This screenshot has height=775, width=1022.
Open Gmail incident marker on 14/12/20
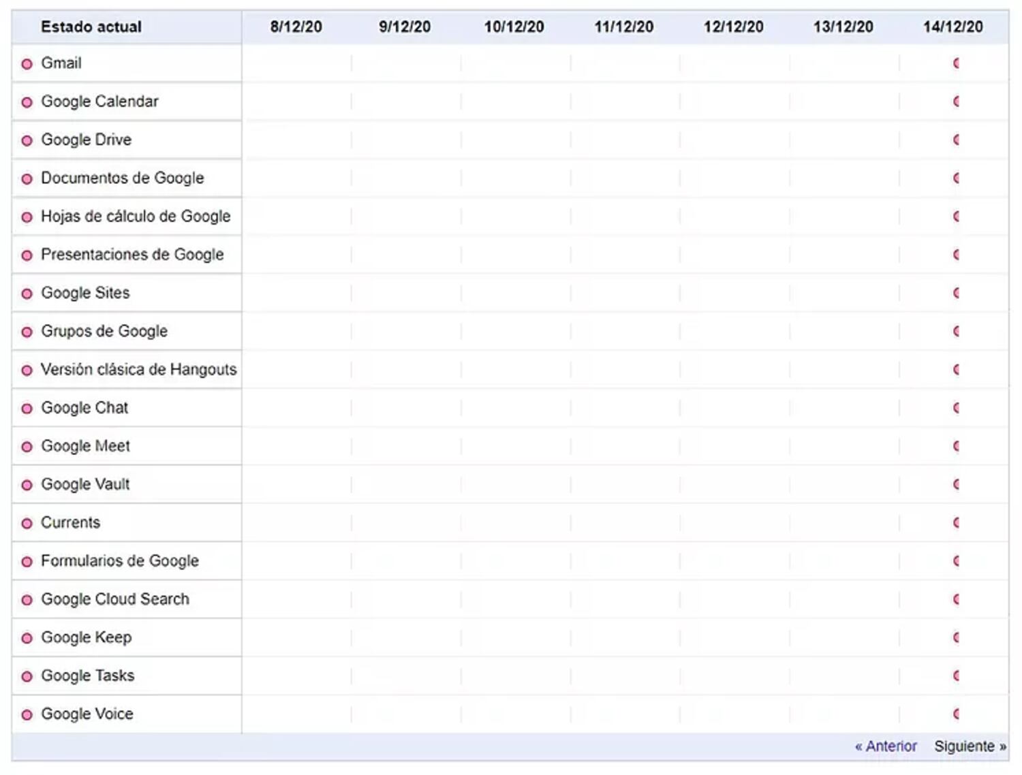[x=957, y=63]
